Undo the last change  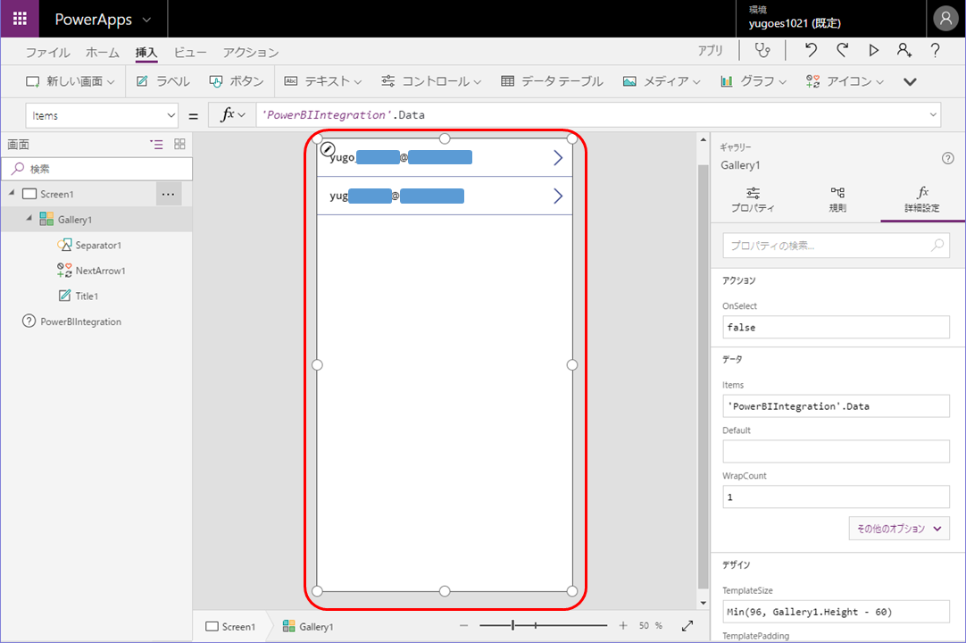click(x=811, y=51)
